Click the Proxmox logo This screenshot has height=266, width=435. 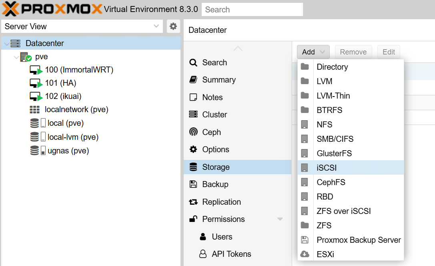52,9
